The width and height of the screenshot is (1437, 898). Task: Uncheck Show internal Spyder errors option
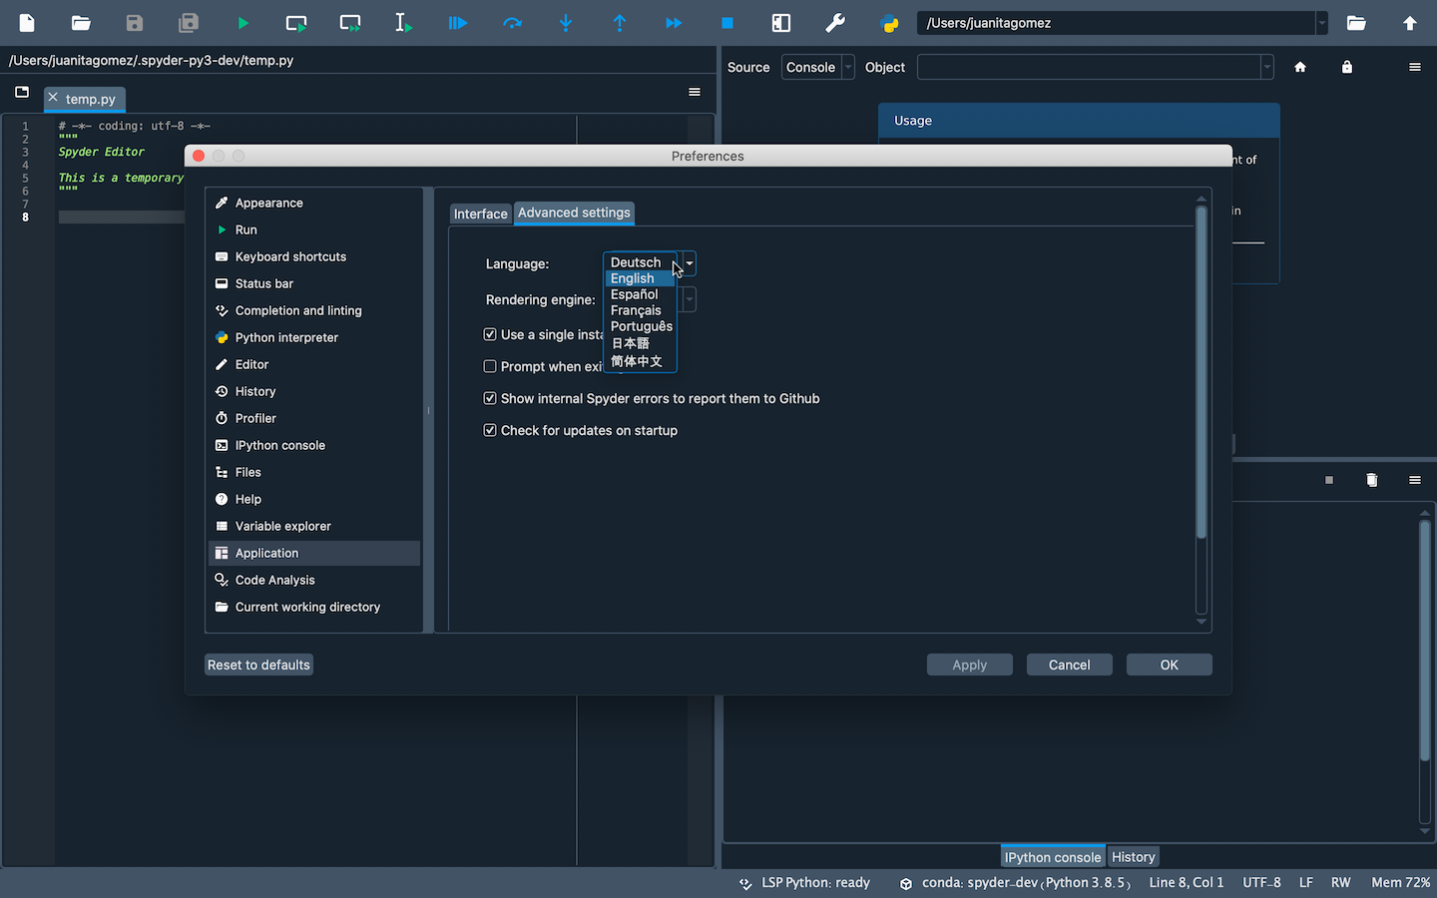(x=490, y=398)
